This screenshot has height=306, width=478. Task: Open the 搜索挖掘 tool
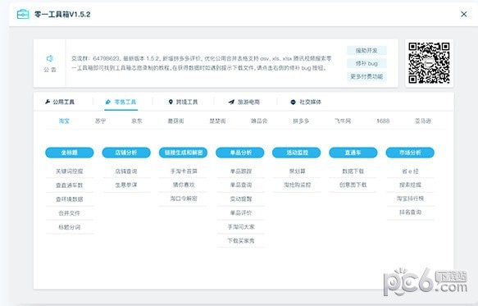click(410, 185)
